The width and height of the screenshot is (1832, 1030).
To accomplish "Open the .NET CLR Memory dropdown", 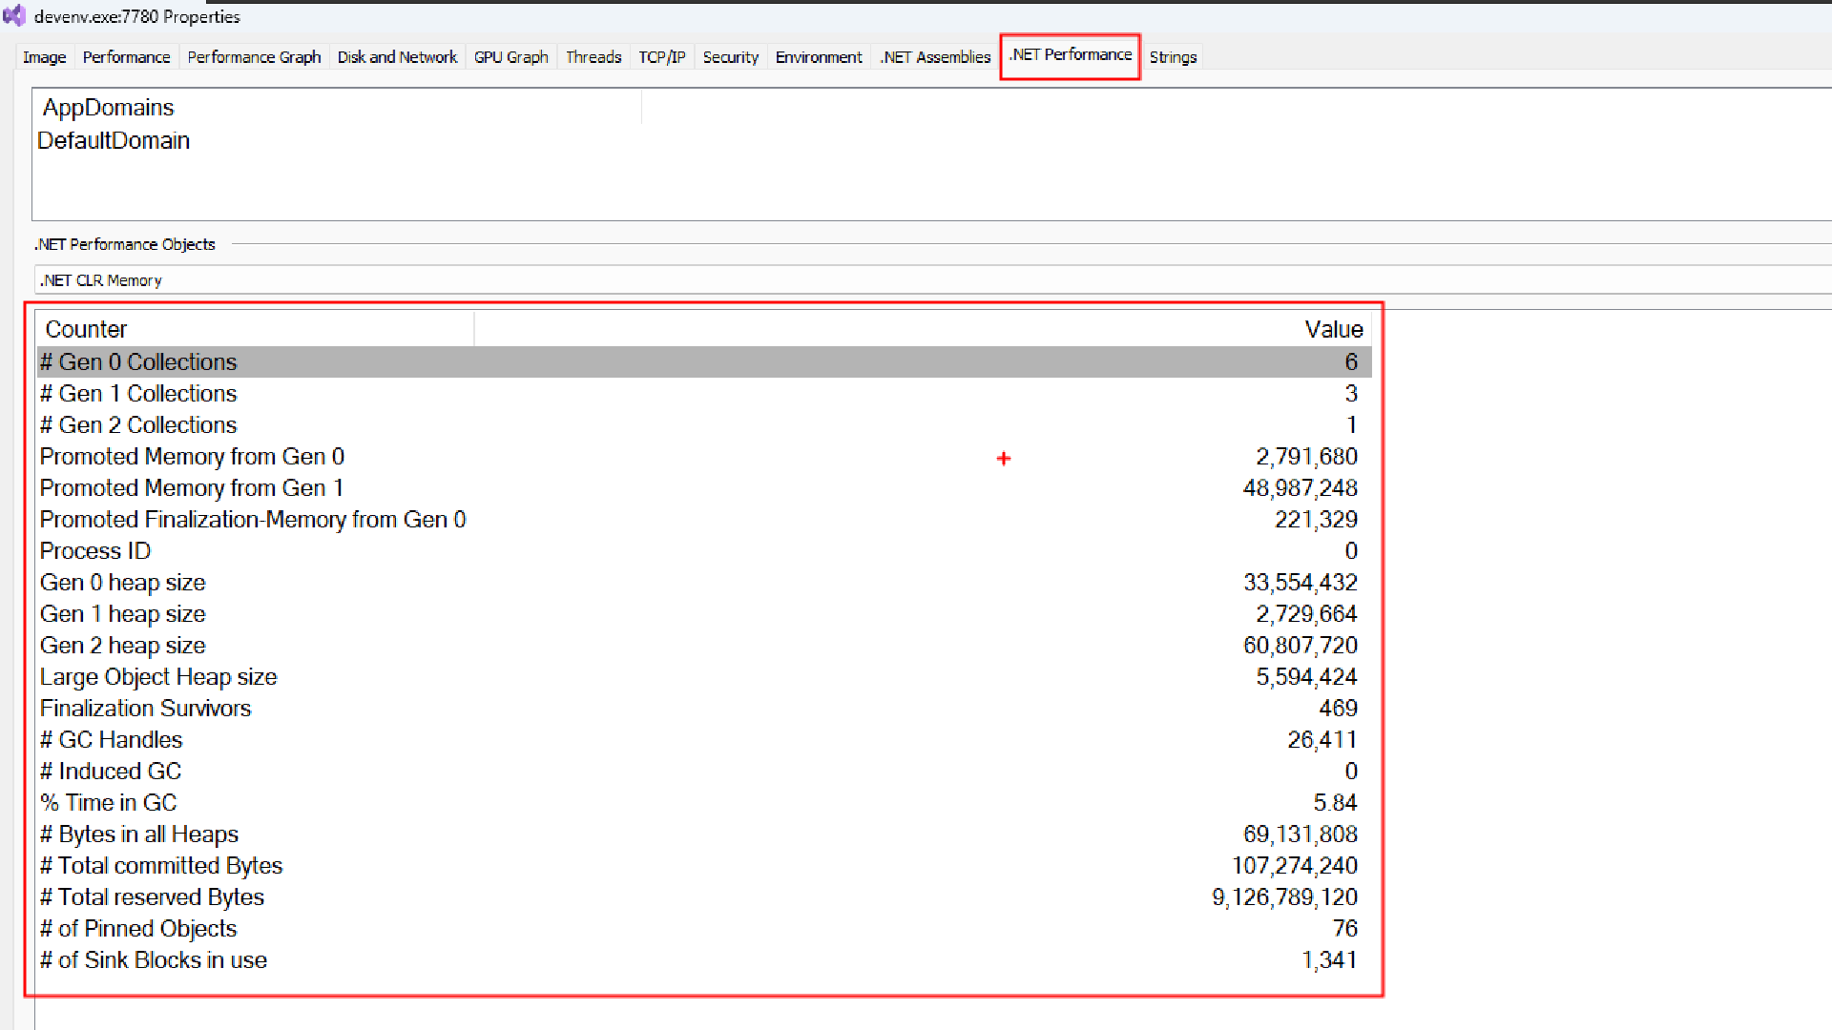I will [x=930, y=280].
